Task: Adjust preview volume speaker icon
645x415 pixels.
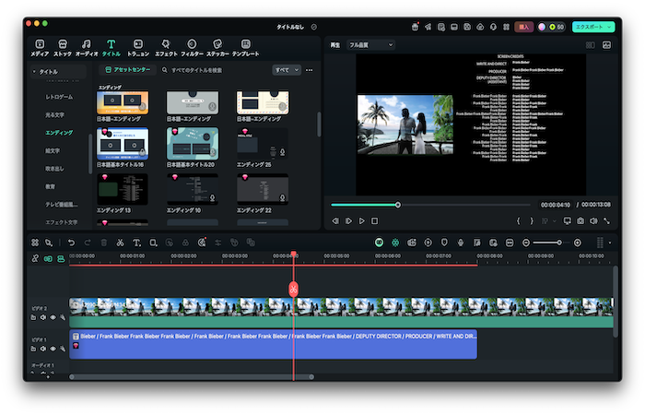Action: (593, 221)
